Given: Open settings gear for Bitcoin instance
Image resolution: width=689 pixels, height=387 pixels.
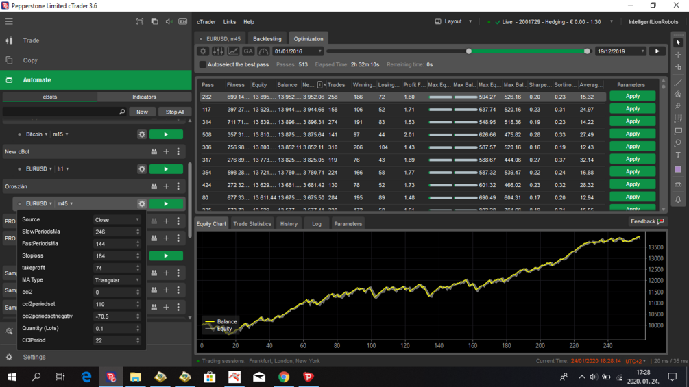Looking at the screenshot, I should [x=141, y=134].
